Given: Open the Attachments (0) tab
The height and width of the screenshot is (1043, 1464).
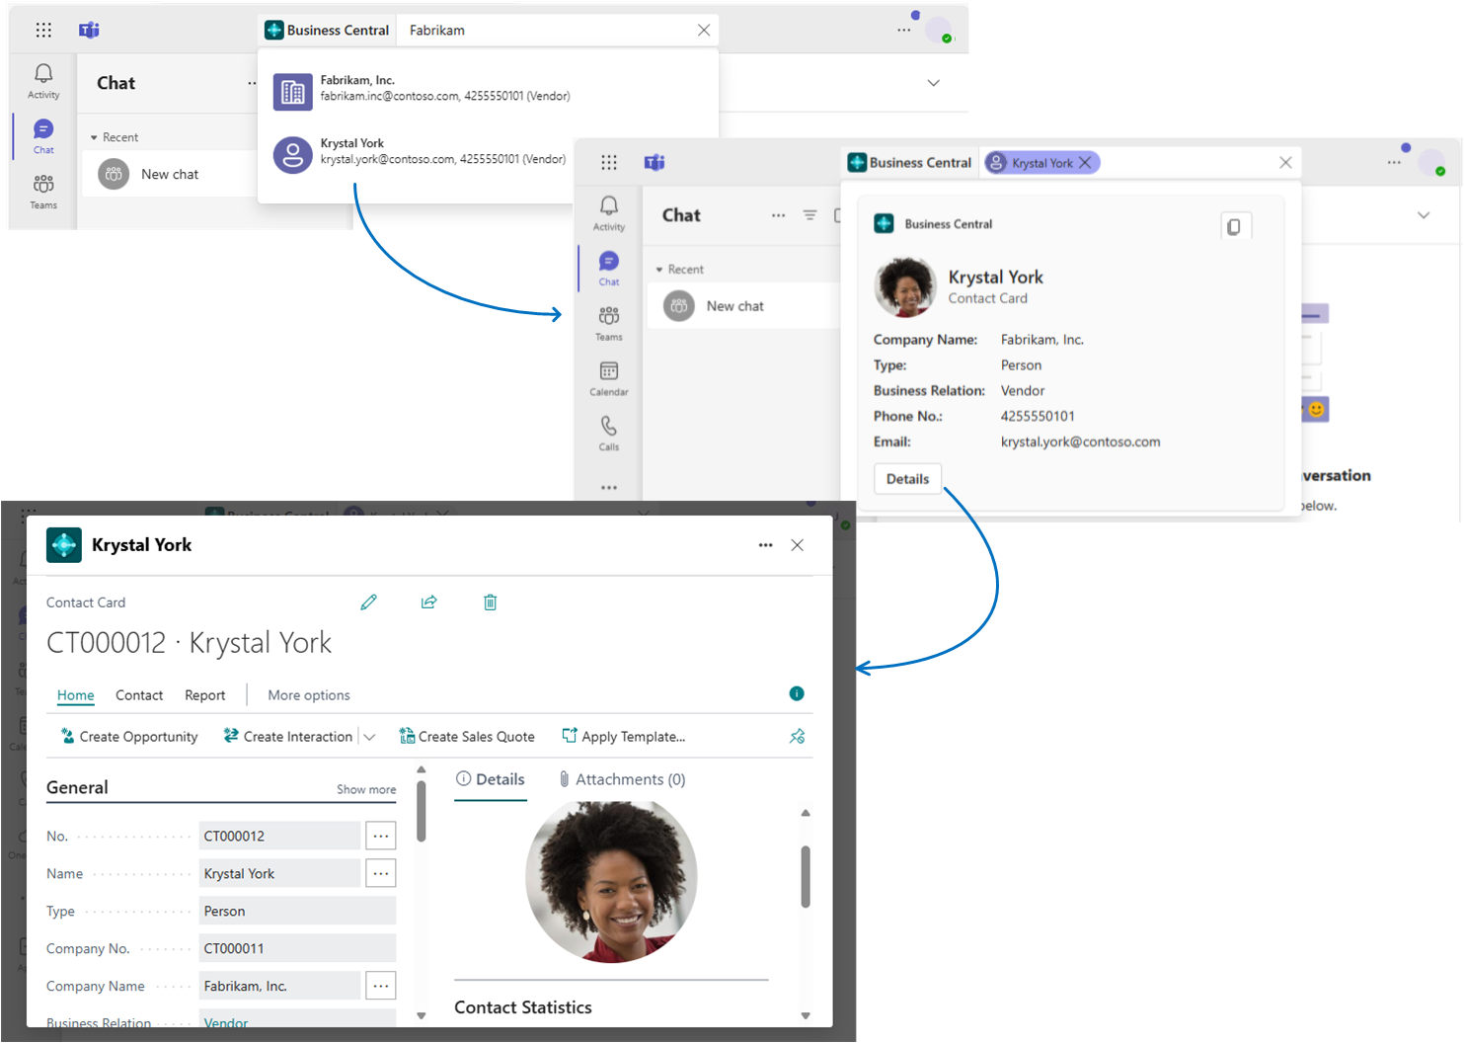Looking at the screenshot, I should tap(622, 779).
